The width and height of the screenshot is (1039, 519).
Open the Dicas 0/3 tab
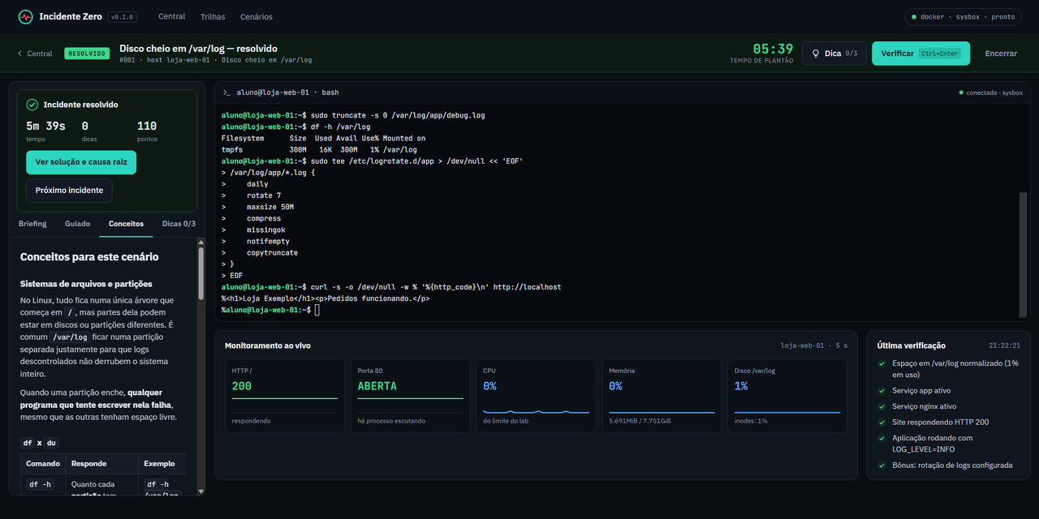179,224
